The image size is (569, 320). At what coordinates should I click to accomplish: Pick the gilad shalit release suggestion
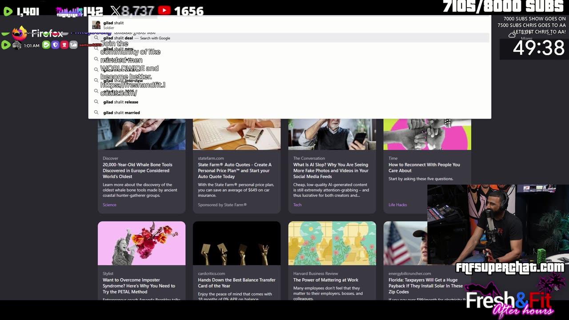coord(290,102)
